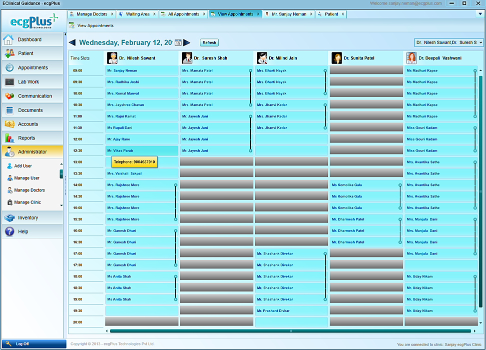Open Dashboard from the sidebar
The height and width of the screenshot is (350, 486).
30,39
